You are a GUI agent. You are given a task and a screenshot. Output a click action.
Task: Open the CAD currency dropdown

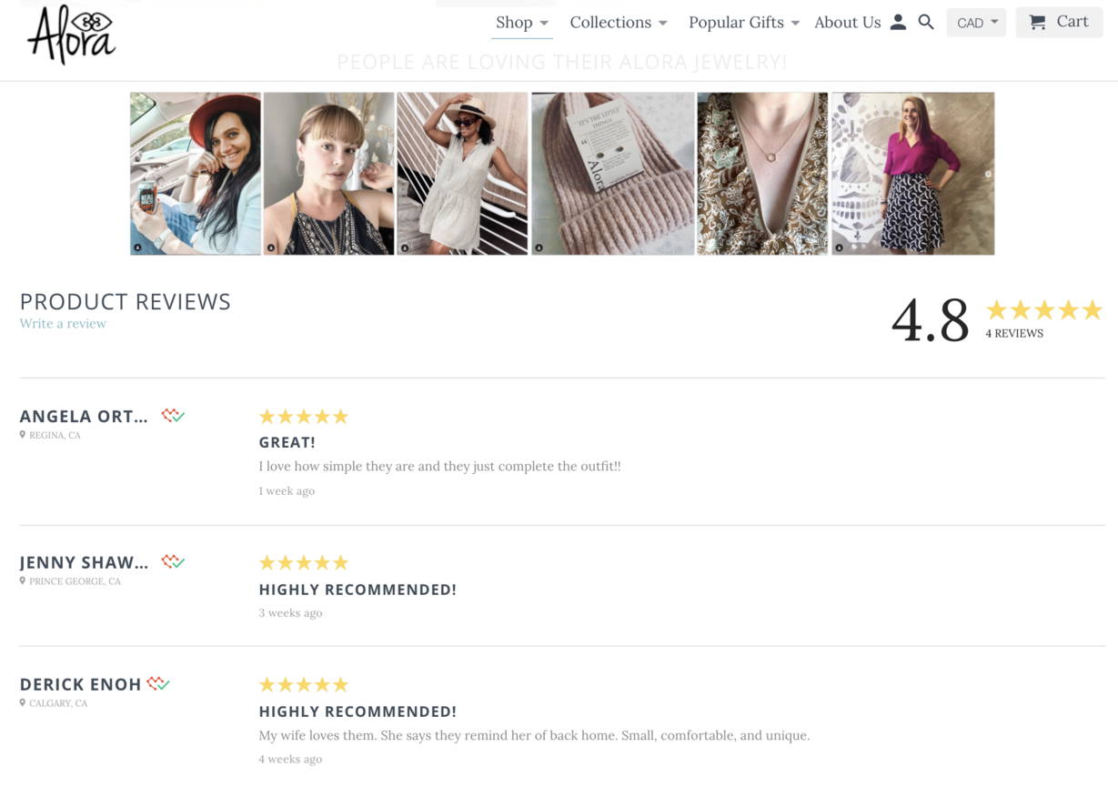coord(976,23)
